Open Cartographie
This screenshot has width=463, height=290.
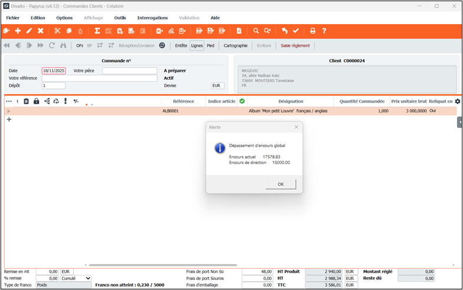pyautogui.click(x=236, y=45)
